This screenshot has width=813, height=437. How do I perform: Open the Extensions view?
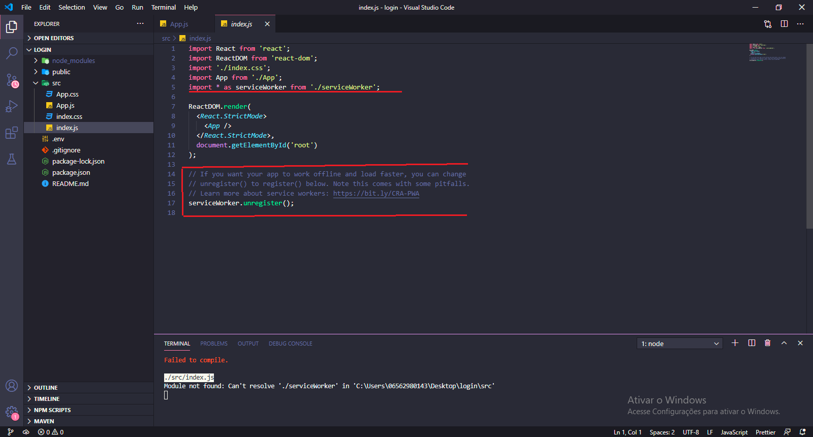[12, 133]
